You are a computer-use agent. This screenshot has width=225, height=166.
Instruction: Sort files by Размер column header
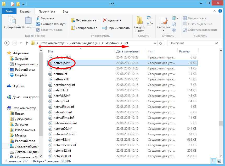[x=184, y=51]
